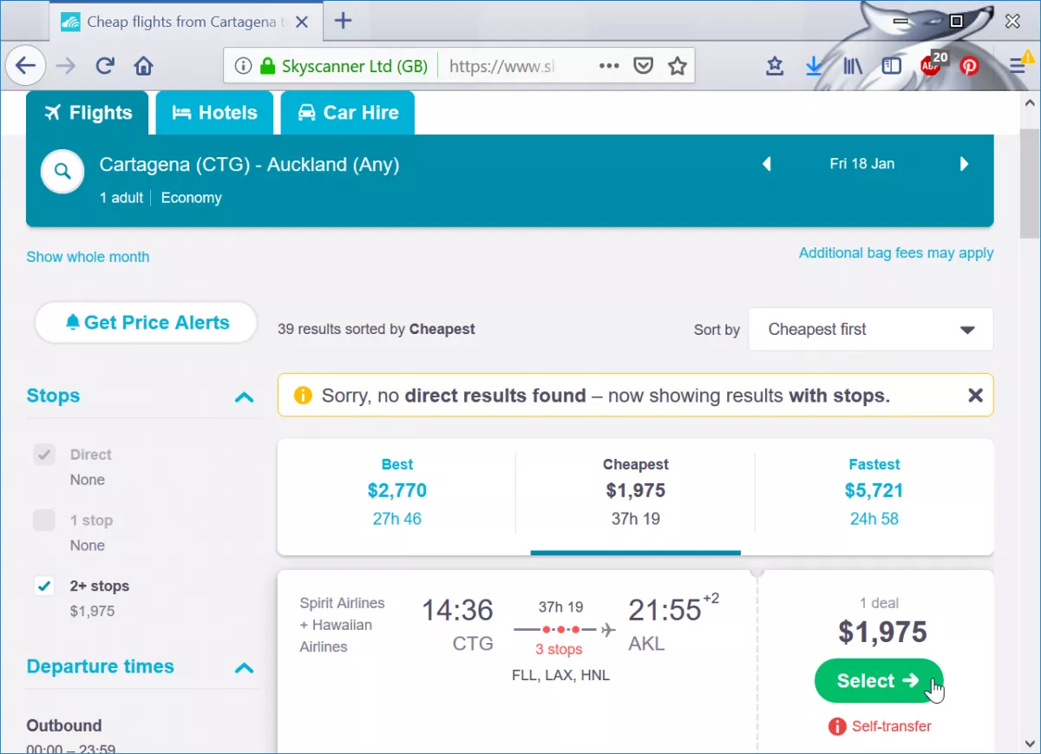Reload the Skyscanner page
1041x754 pixels.
[x=105, y=65]
